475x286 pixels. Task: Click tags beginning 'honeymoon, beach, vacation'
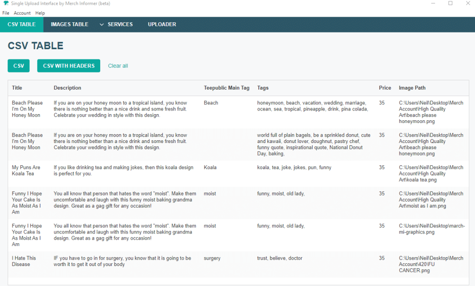tap(313, 106)
